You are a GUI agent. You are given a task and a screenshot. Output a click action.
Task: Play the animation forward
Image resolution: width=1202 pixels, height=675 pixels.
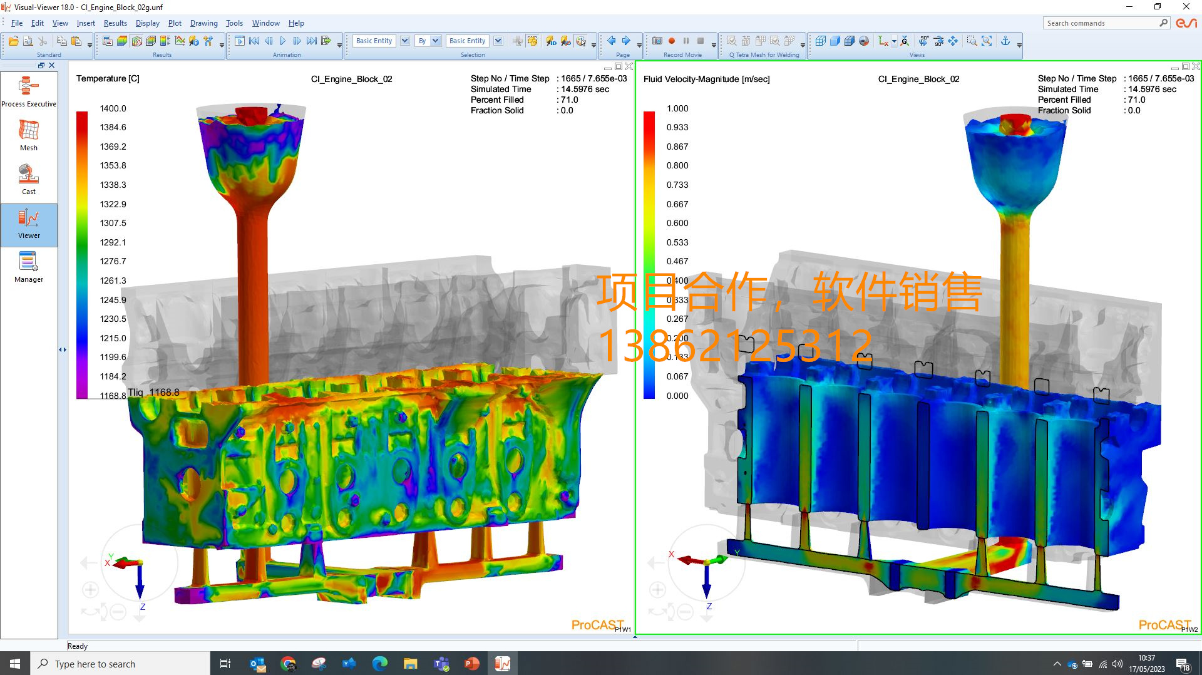coord(283,41)
